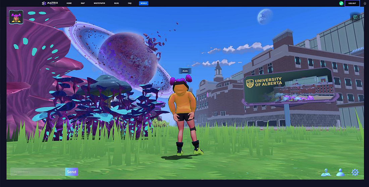Open the WHITEPAPER link
Screen dimensions: 369x187
point(99,3)
